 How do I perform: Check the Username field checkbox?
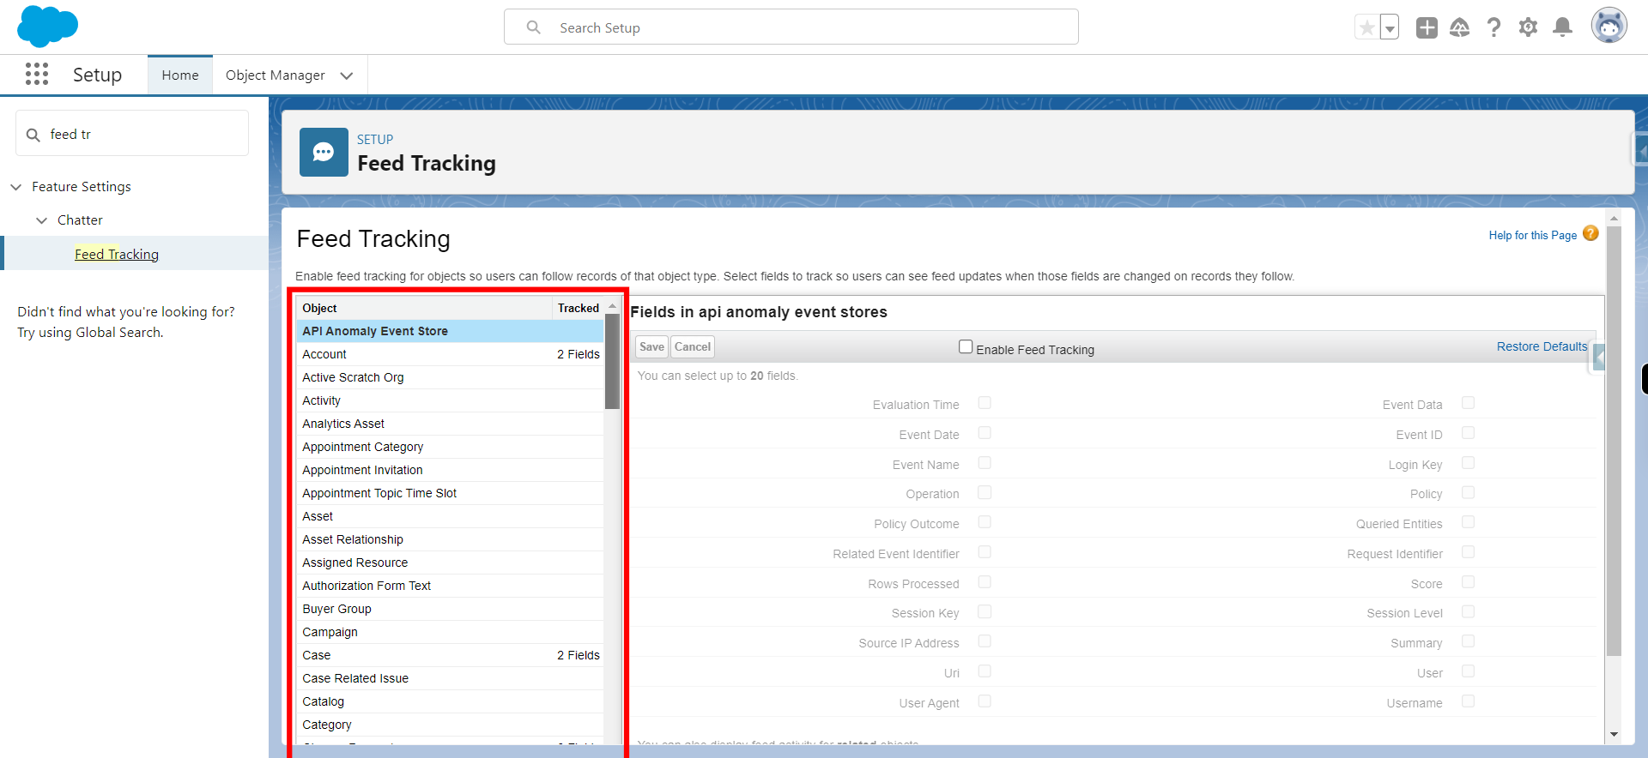tap(1468, 701)
